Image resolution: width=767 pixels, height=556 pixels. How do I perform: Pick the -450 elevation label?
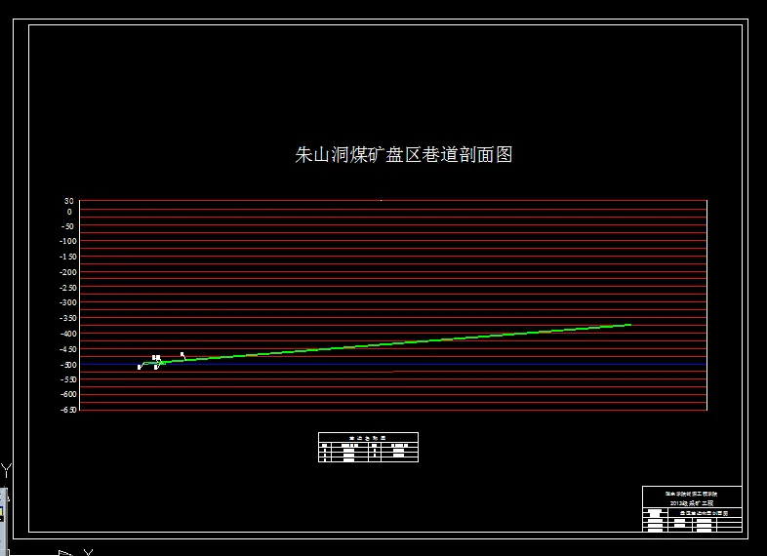point(68,349)
